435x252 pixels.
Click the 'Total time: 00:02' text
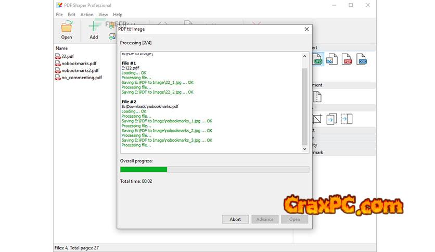click(x=136, y=181)
